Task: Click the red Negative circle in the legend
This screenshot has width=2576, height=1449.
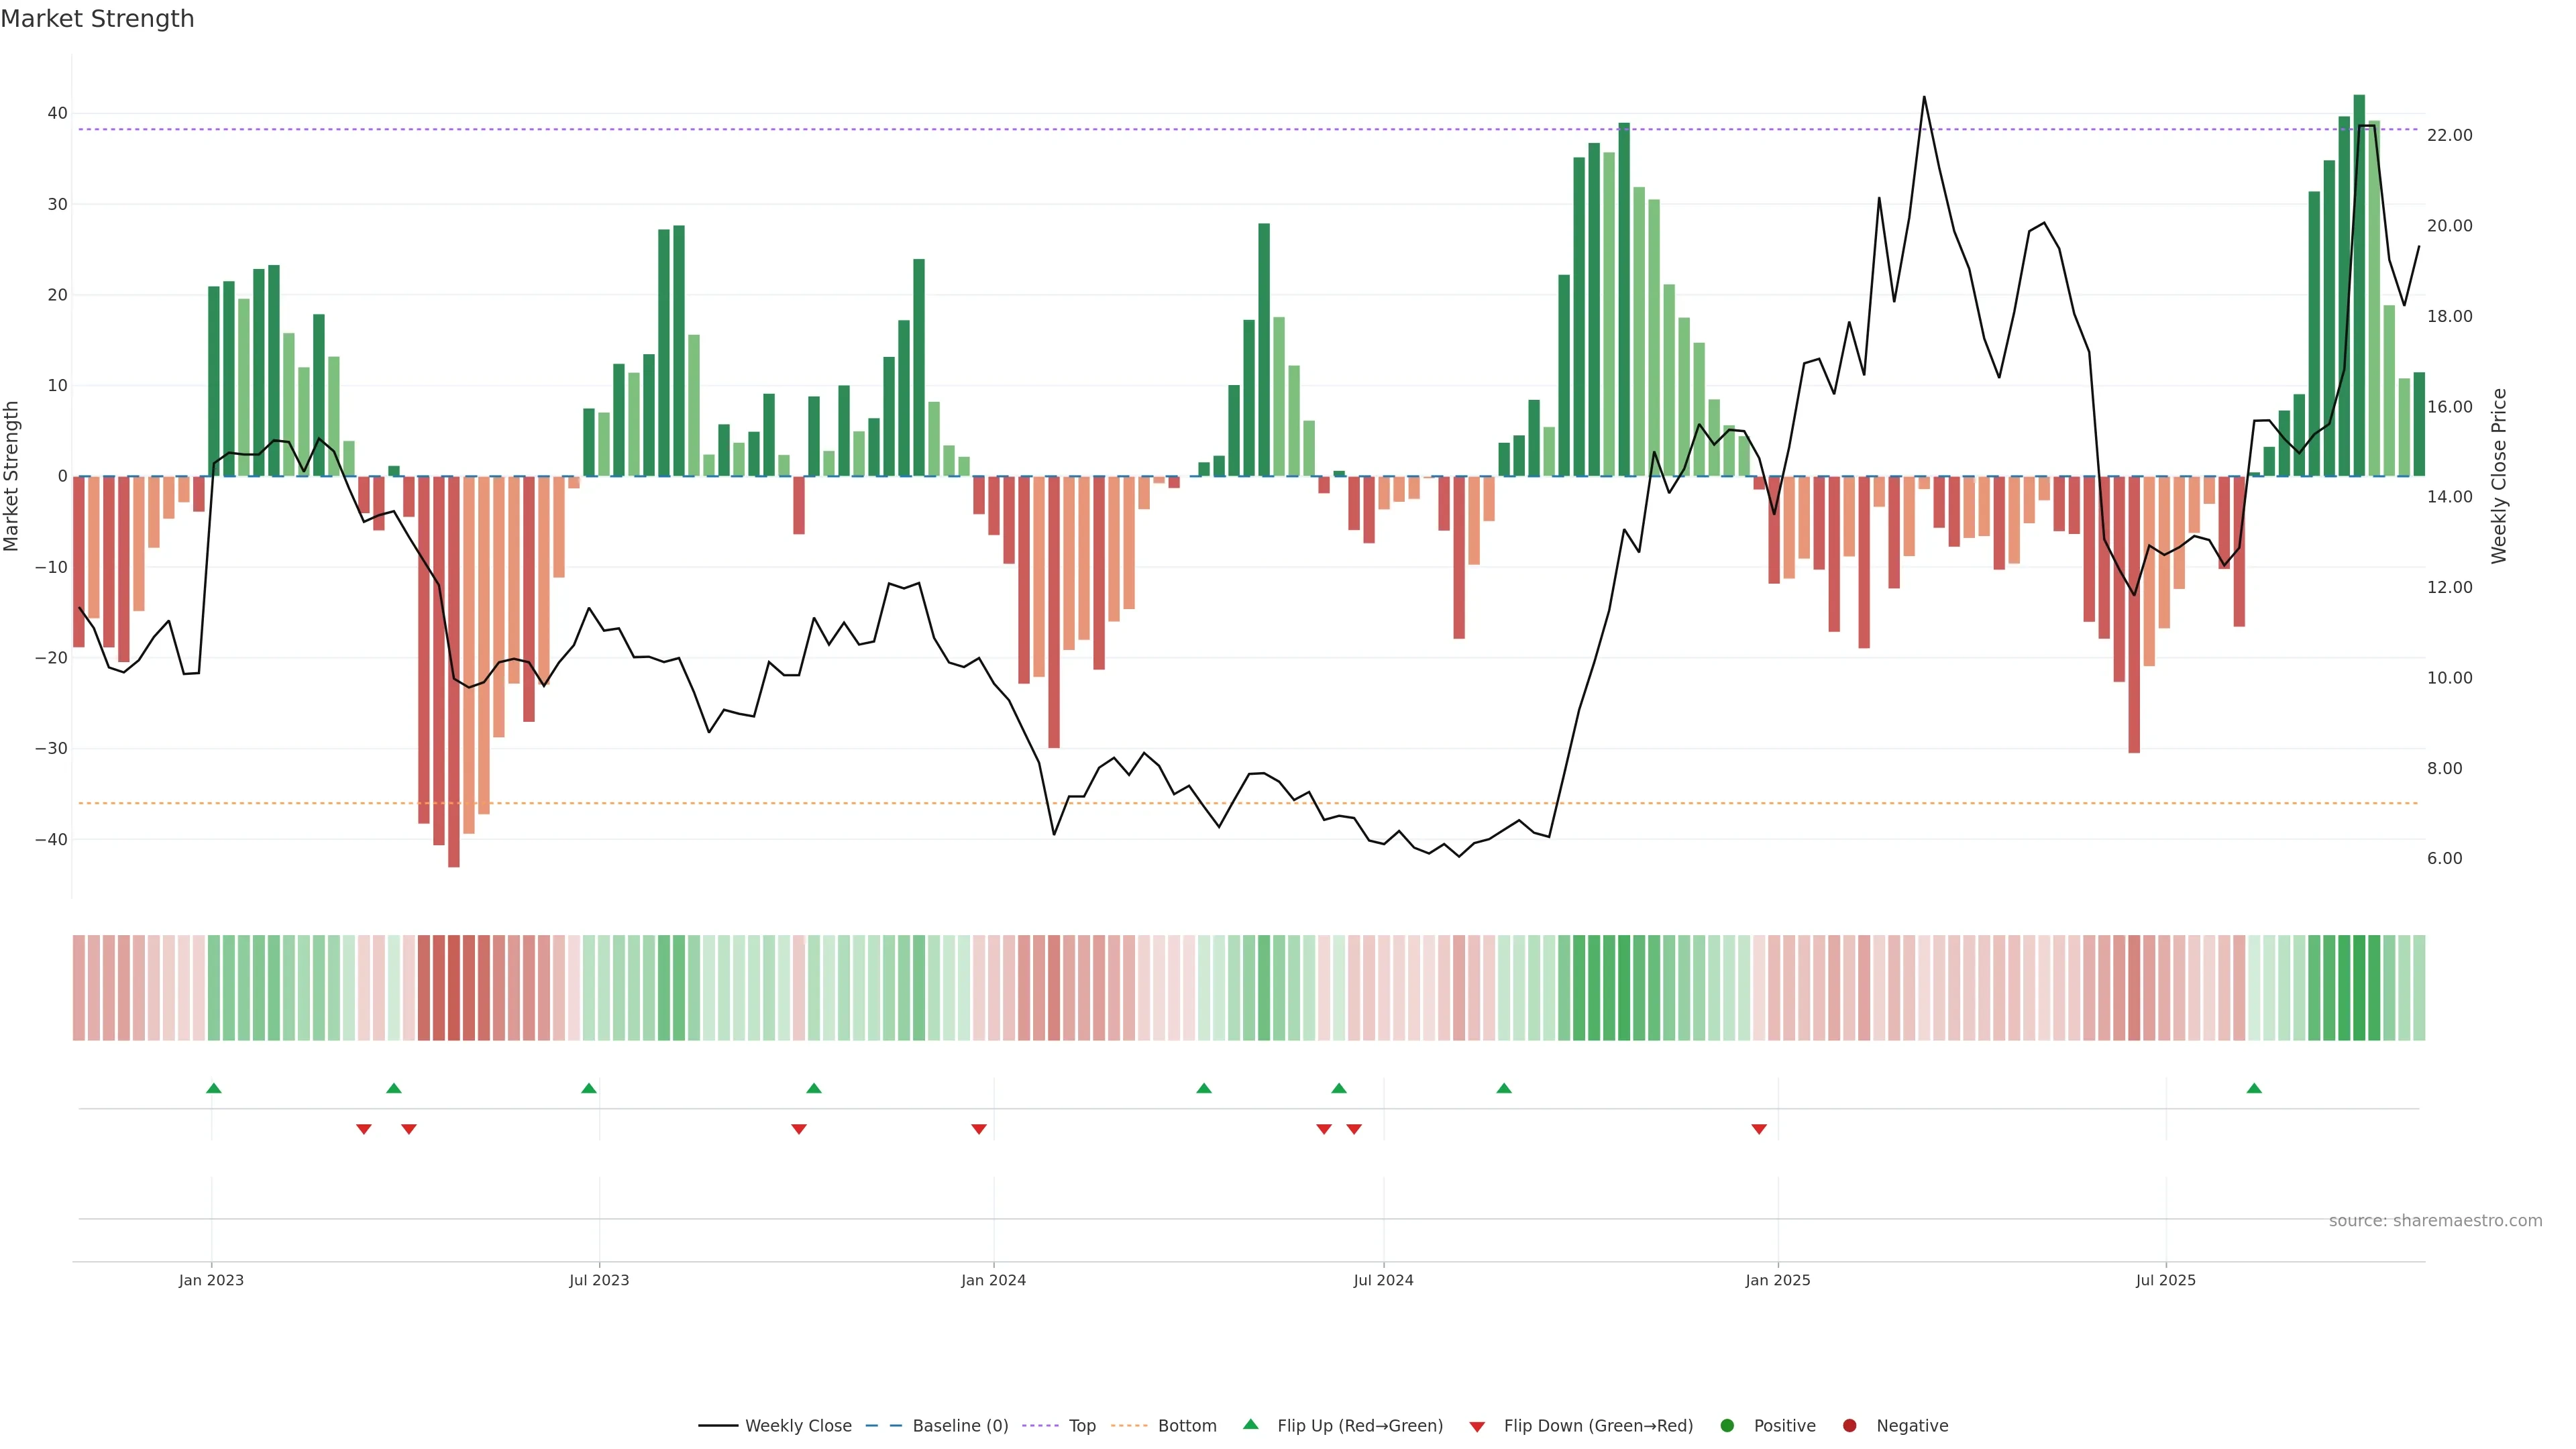Action: point(1849,1425)
